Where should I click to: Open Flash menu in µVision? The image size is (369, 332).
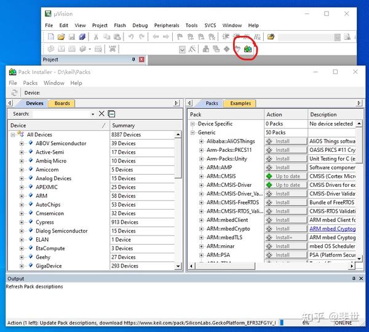click(120, 25)
